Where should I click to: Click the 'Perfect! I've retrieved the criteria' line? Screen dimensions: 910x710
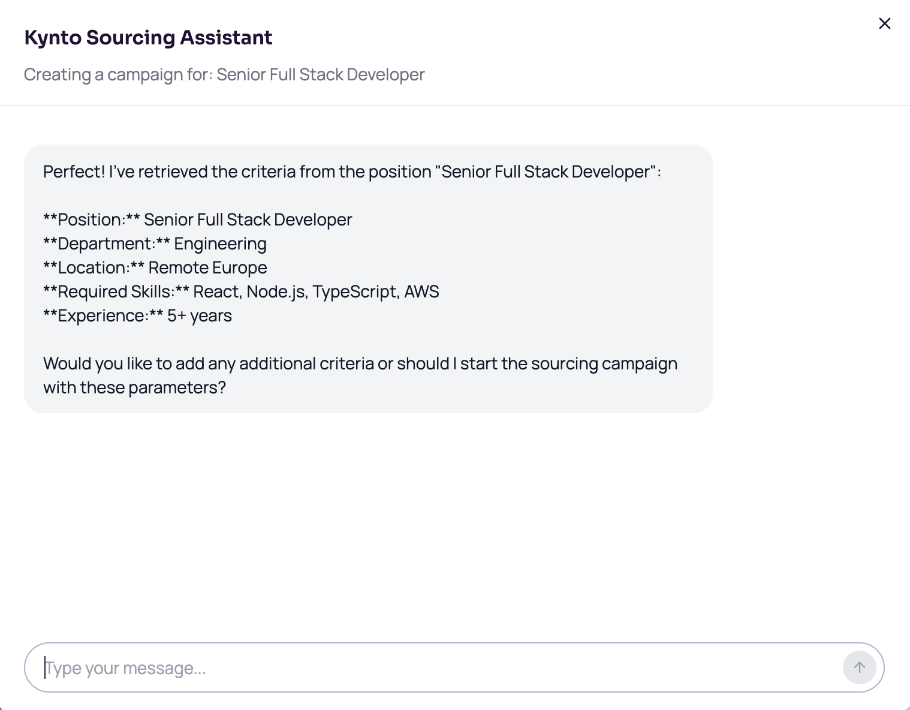(352, 172)
